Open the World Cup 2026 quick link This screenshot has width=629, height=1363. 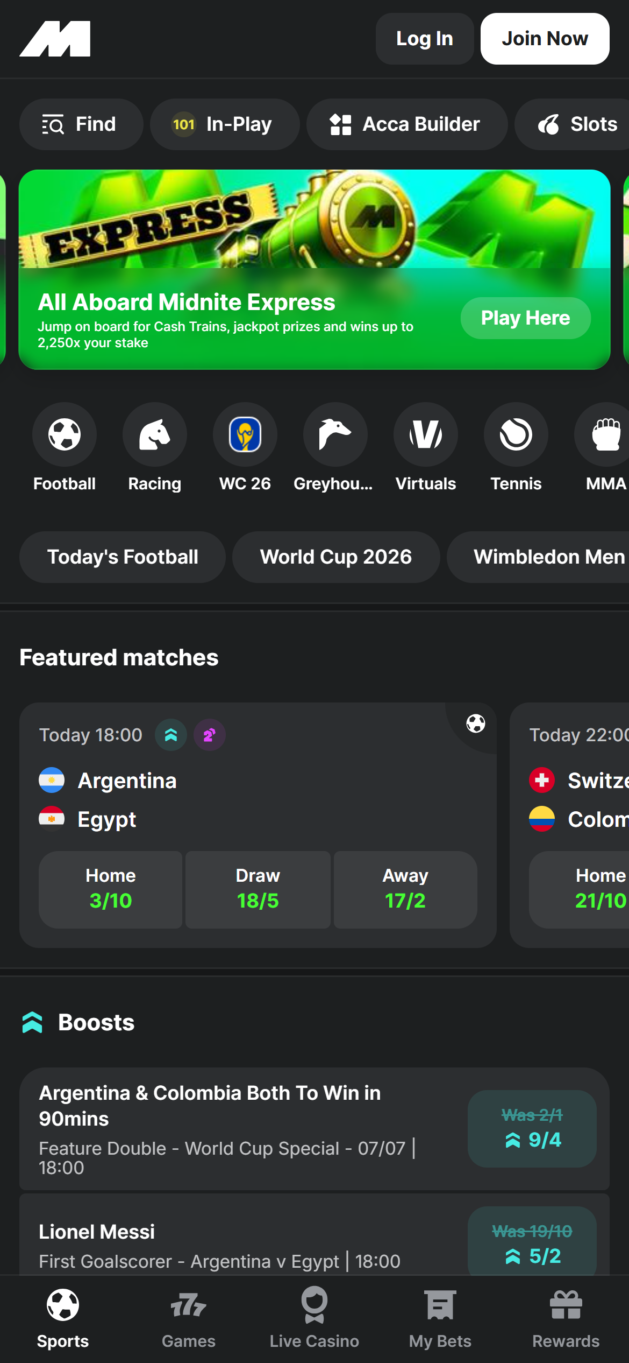click(336, 557)
